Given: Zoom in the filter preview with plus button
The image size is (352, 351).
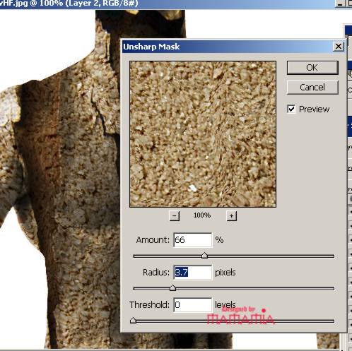Looking at the screenshot, I should point(232,215).
